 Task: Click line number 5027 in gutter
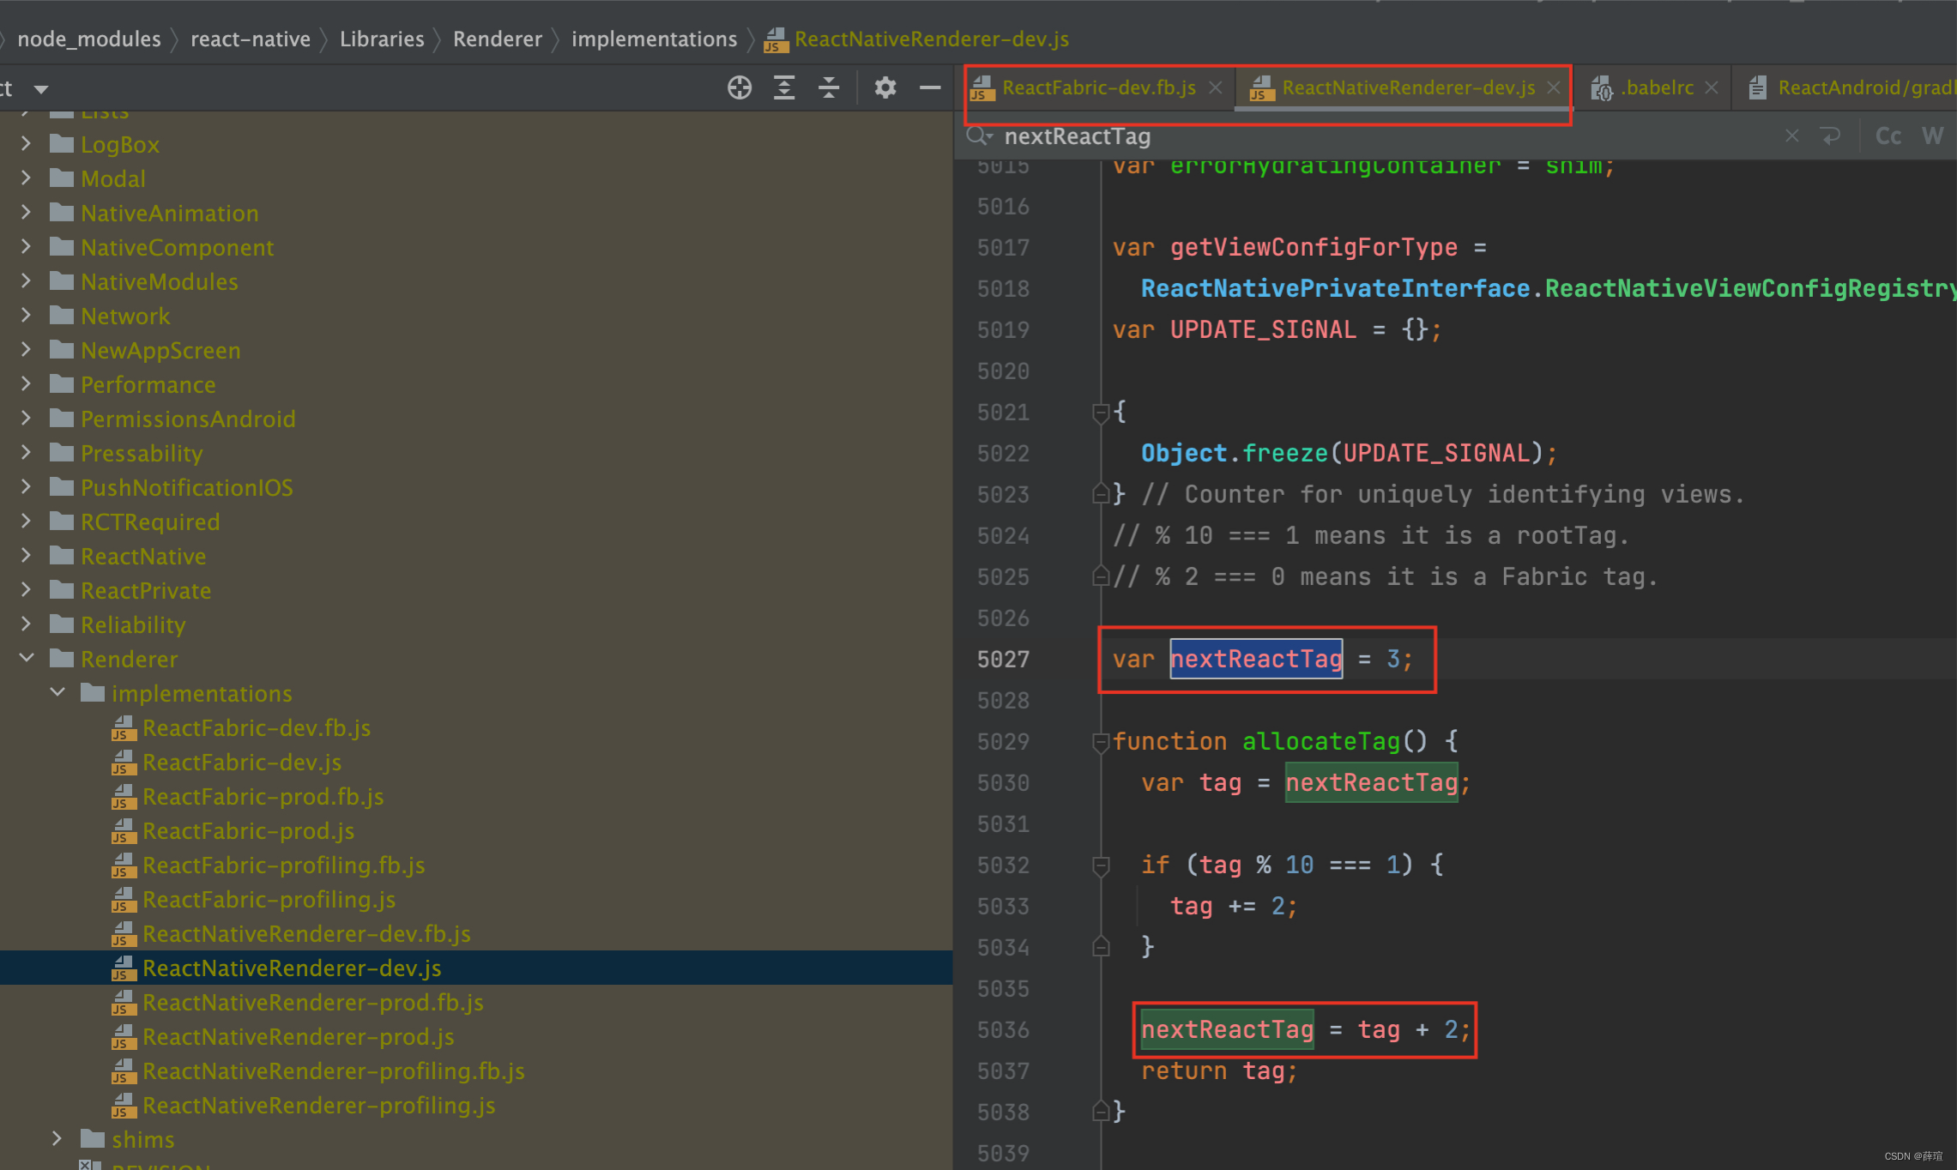1003,659
